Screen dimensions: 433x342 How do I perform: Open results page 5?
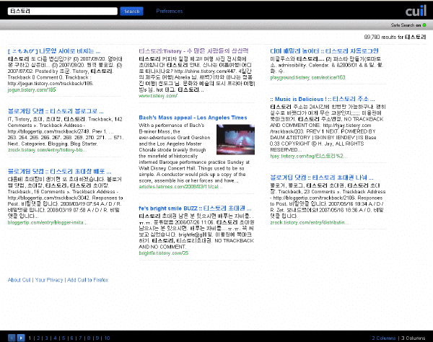[64, 338]
